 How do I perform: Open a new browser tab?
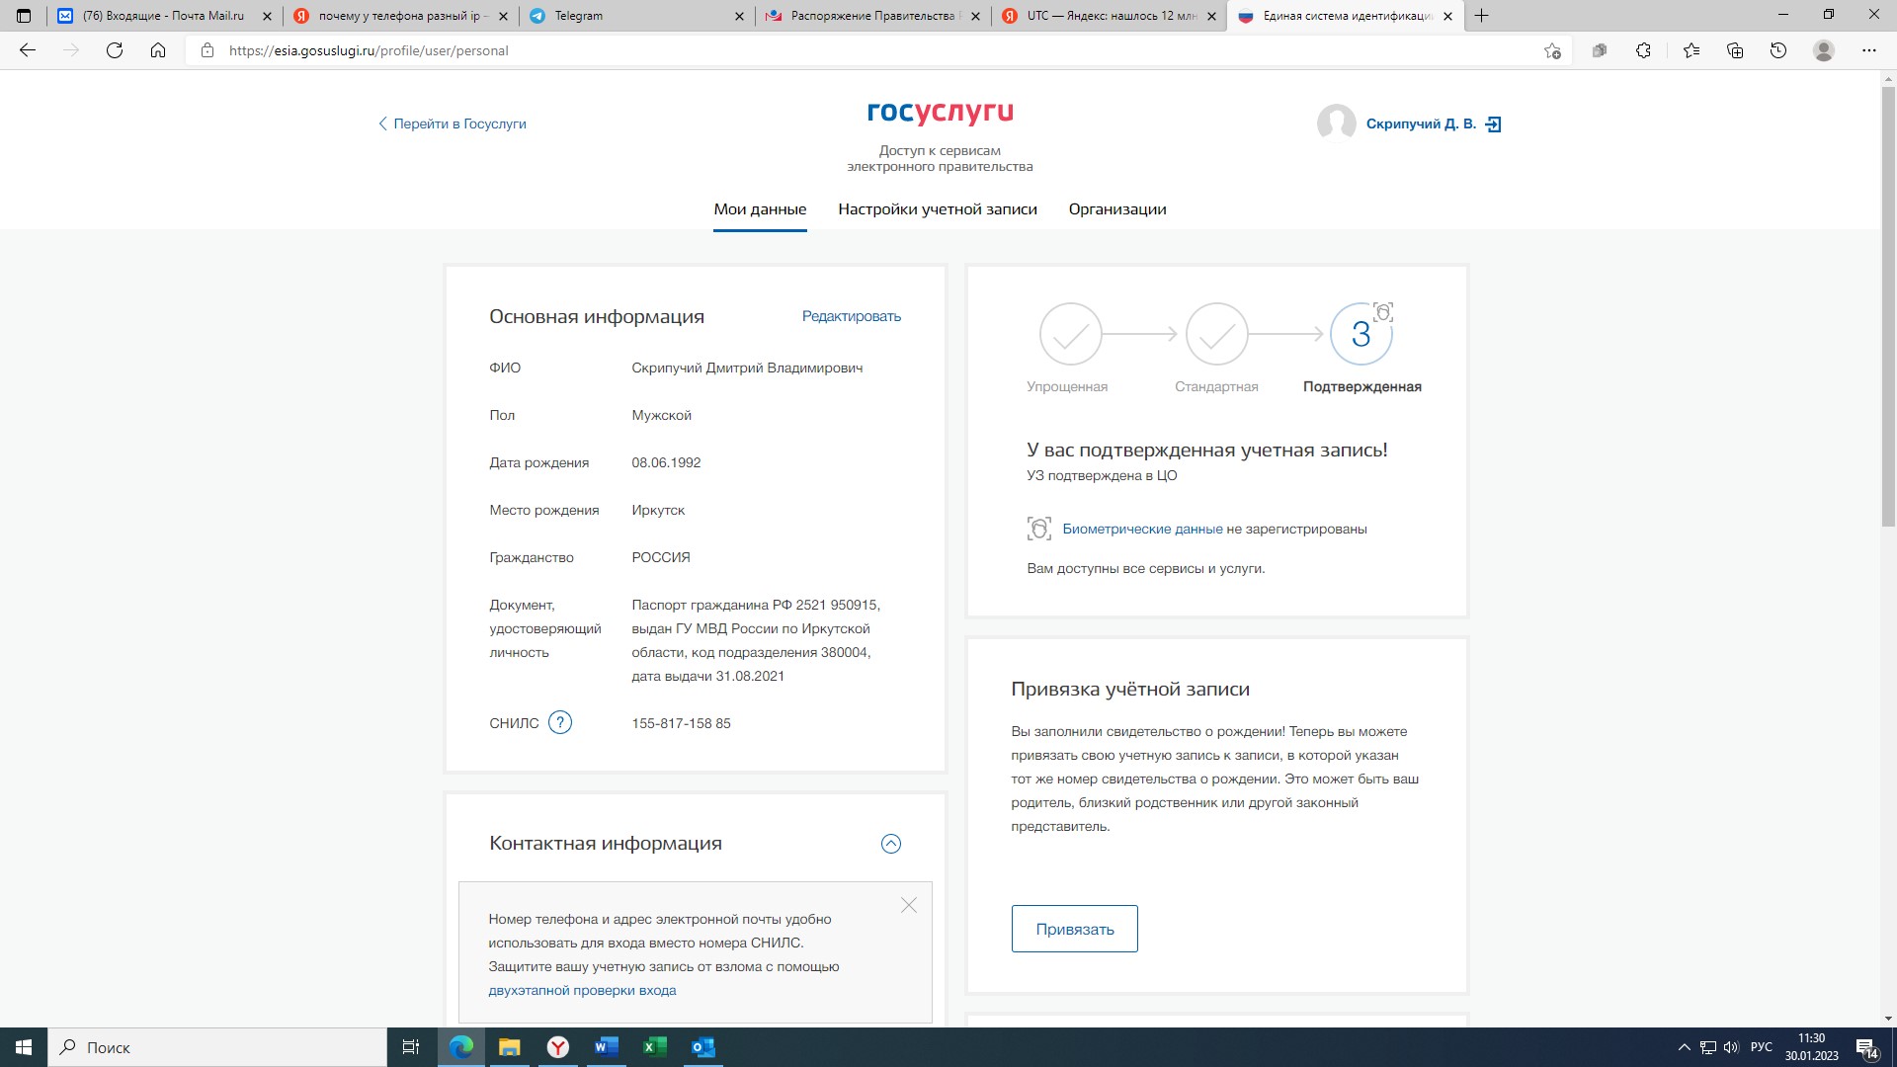click(1481, 16)
